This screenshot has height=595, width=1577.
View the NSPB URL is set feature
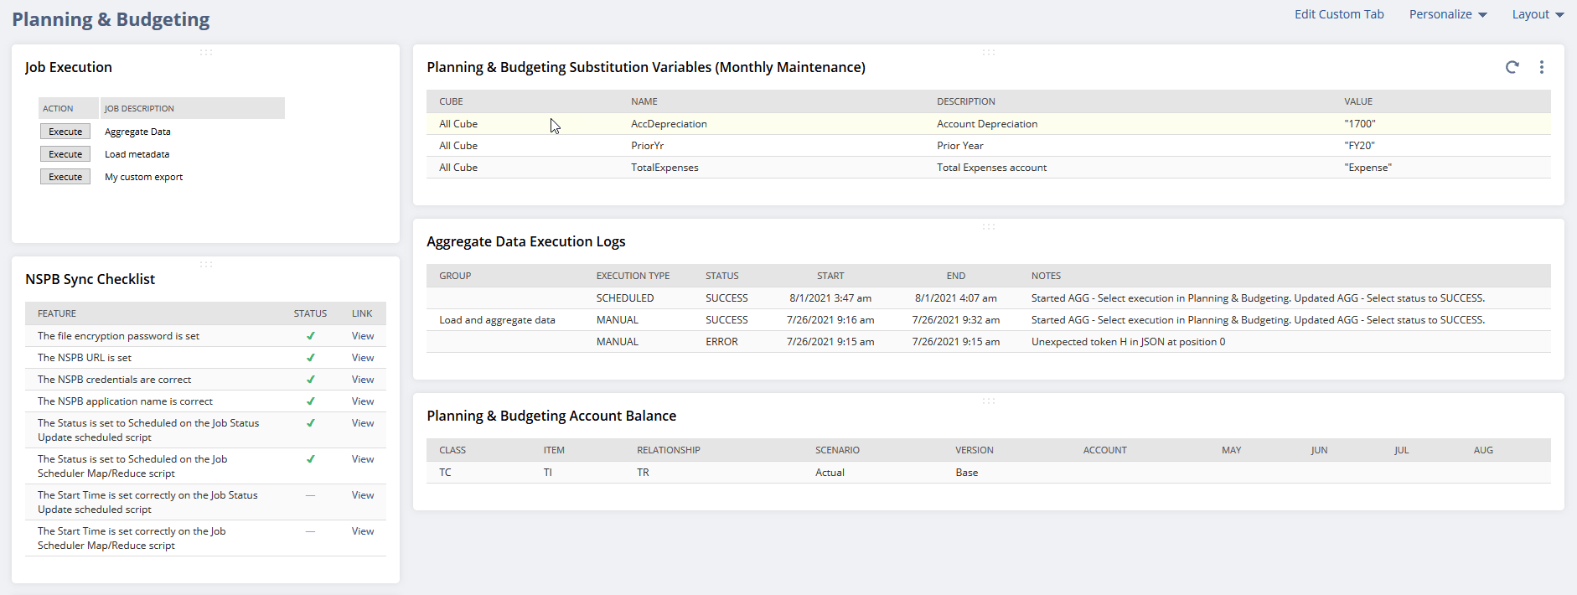[363, 358]
